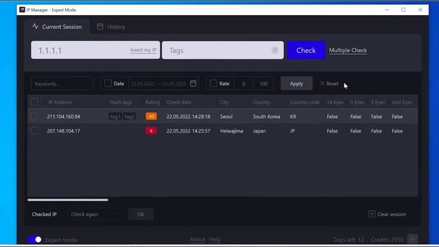Click Reset to clear filters

pyautogui.click(x=329, y=84)
